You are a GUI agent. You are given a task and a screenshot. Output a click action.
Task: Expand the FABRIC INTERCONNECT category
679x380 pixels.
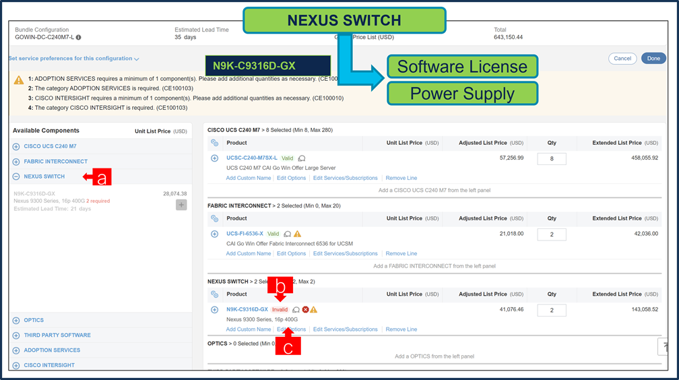pyautogui.click(x=16, y=162)
